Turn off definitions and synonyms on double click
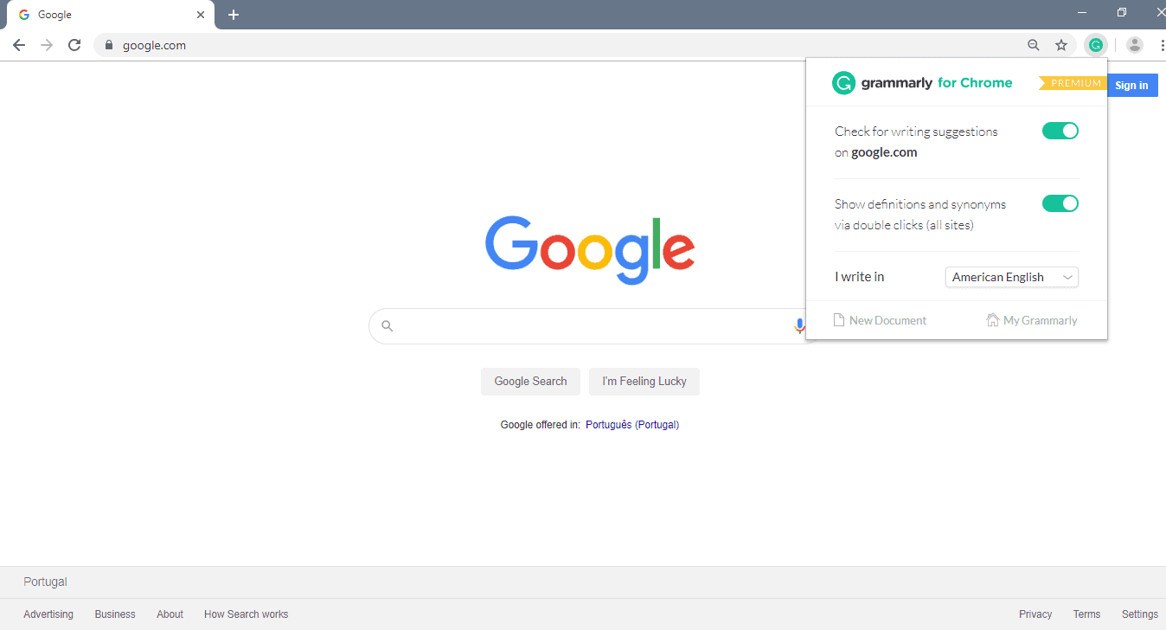1166x630 pixels. (1060, 203)
